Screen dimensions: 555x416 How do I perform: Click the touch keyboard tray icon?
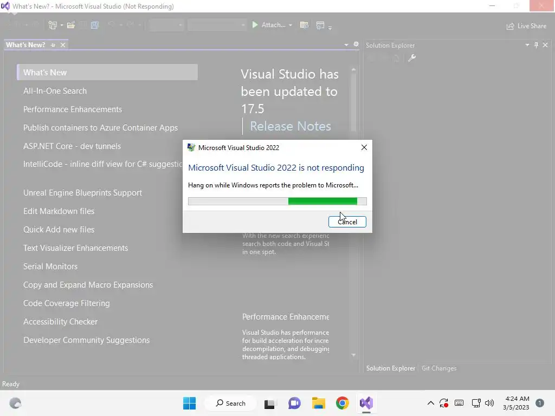(x=459, y=403)
